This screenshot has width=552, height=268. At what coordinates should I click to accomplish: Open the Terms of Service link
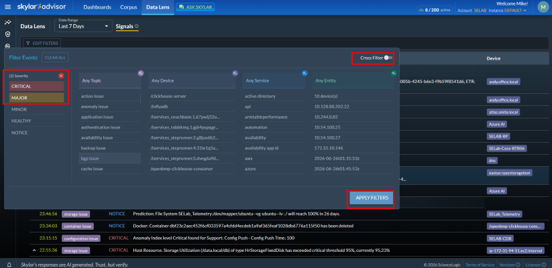tap(480, 265)
